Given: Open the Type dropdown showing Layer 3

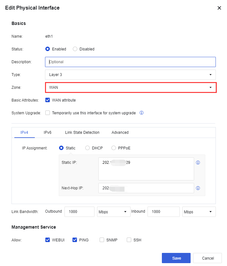Looking at the screenshot, I should click(130, 75).
